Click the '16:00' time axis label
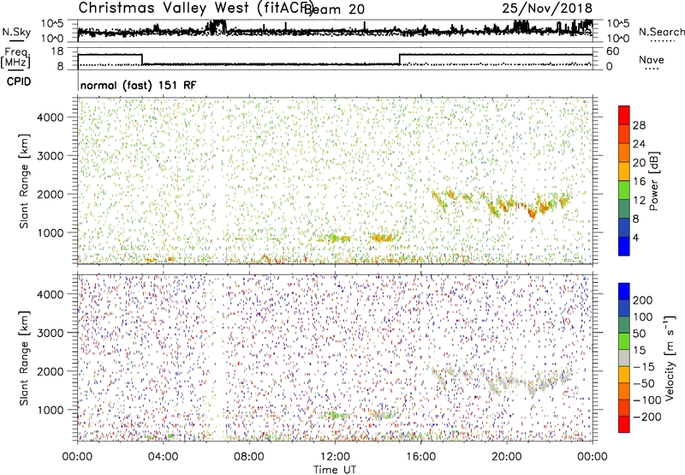 [x=420, y=457]
